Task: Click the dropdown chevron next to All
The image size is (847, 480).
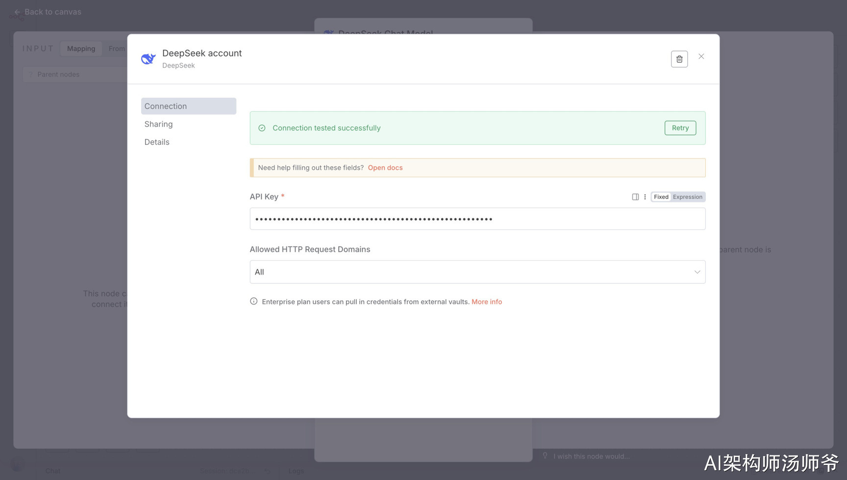Action: click(697, 272)
